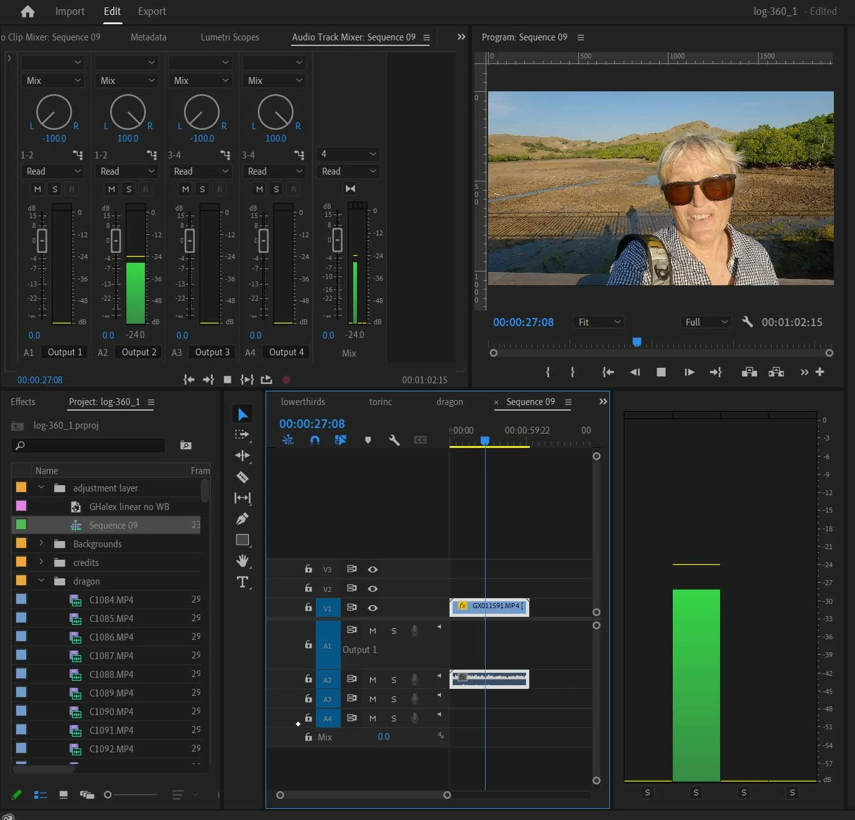Open the Lumetri Scopes panel tab
The image size is (855, 820).
click(x=229, y=37)
